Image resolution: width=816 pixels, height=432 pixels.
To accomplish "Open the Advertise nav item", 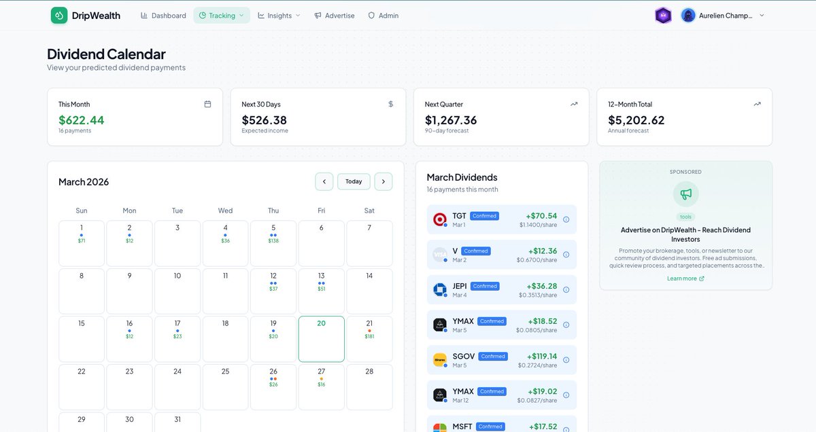I will tap(335, 16).
